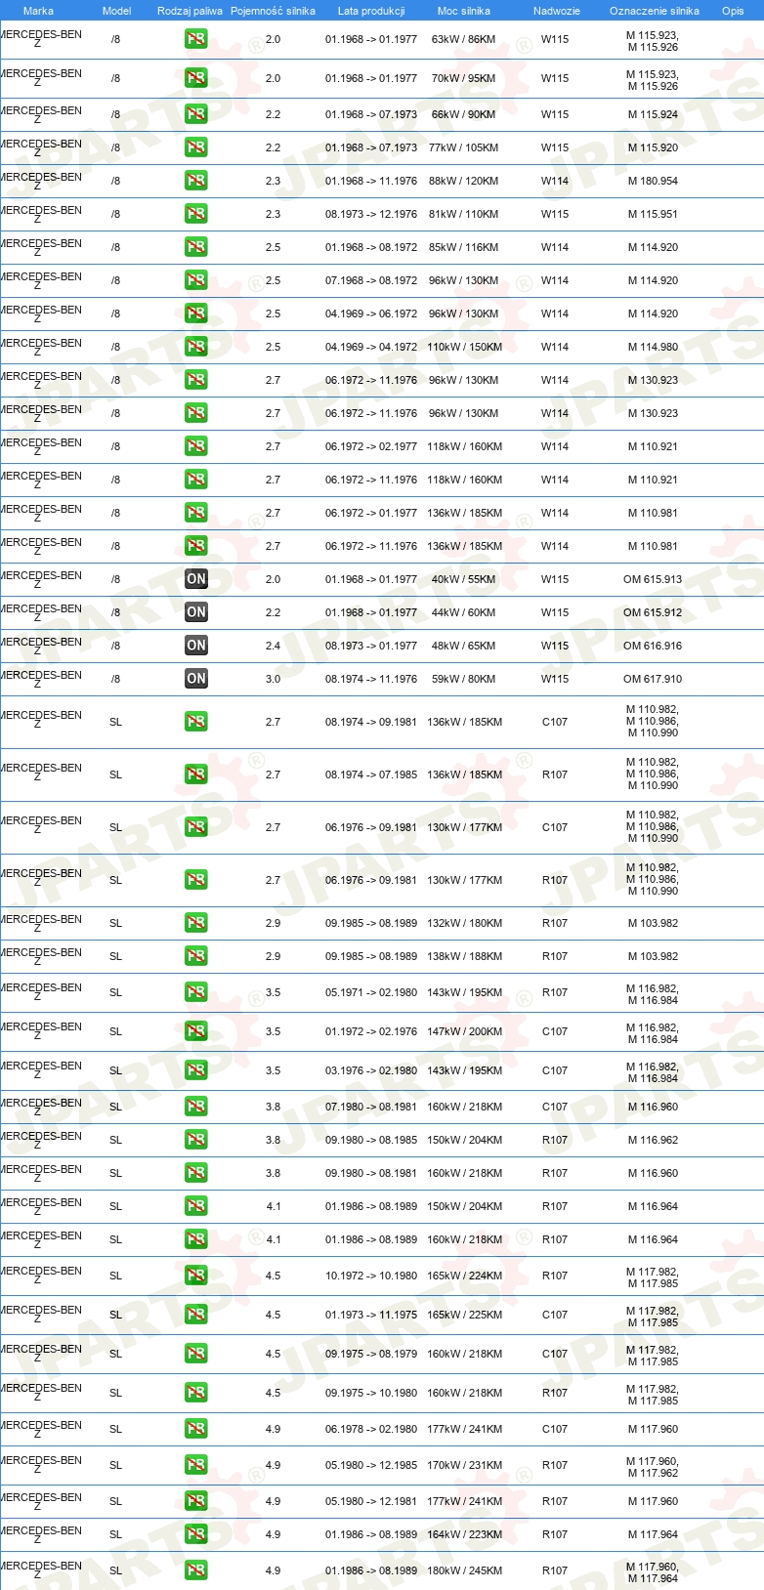Click the petrol icon in the M 114.980 row
The height and width of the screenshot is (1590, 764).
coord(196,348)
